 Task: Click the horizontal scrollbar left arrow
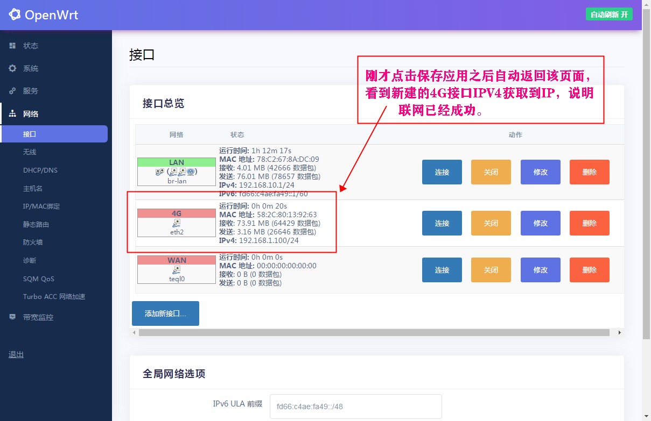tap(135, 333)
